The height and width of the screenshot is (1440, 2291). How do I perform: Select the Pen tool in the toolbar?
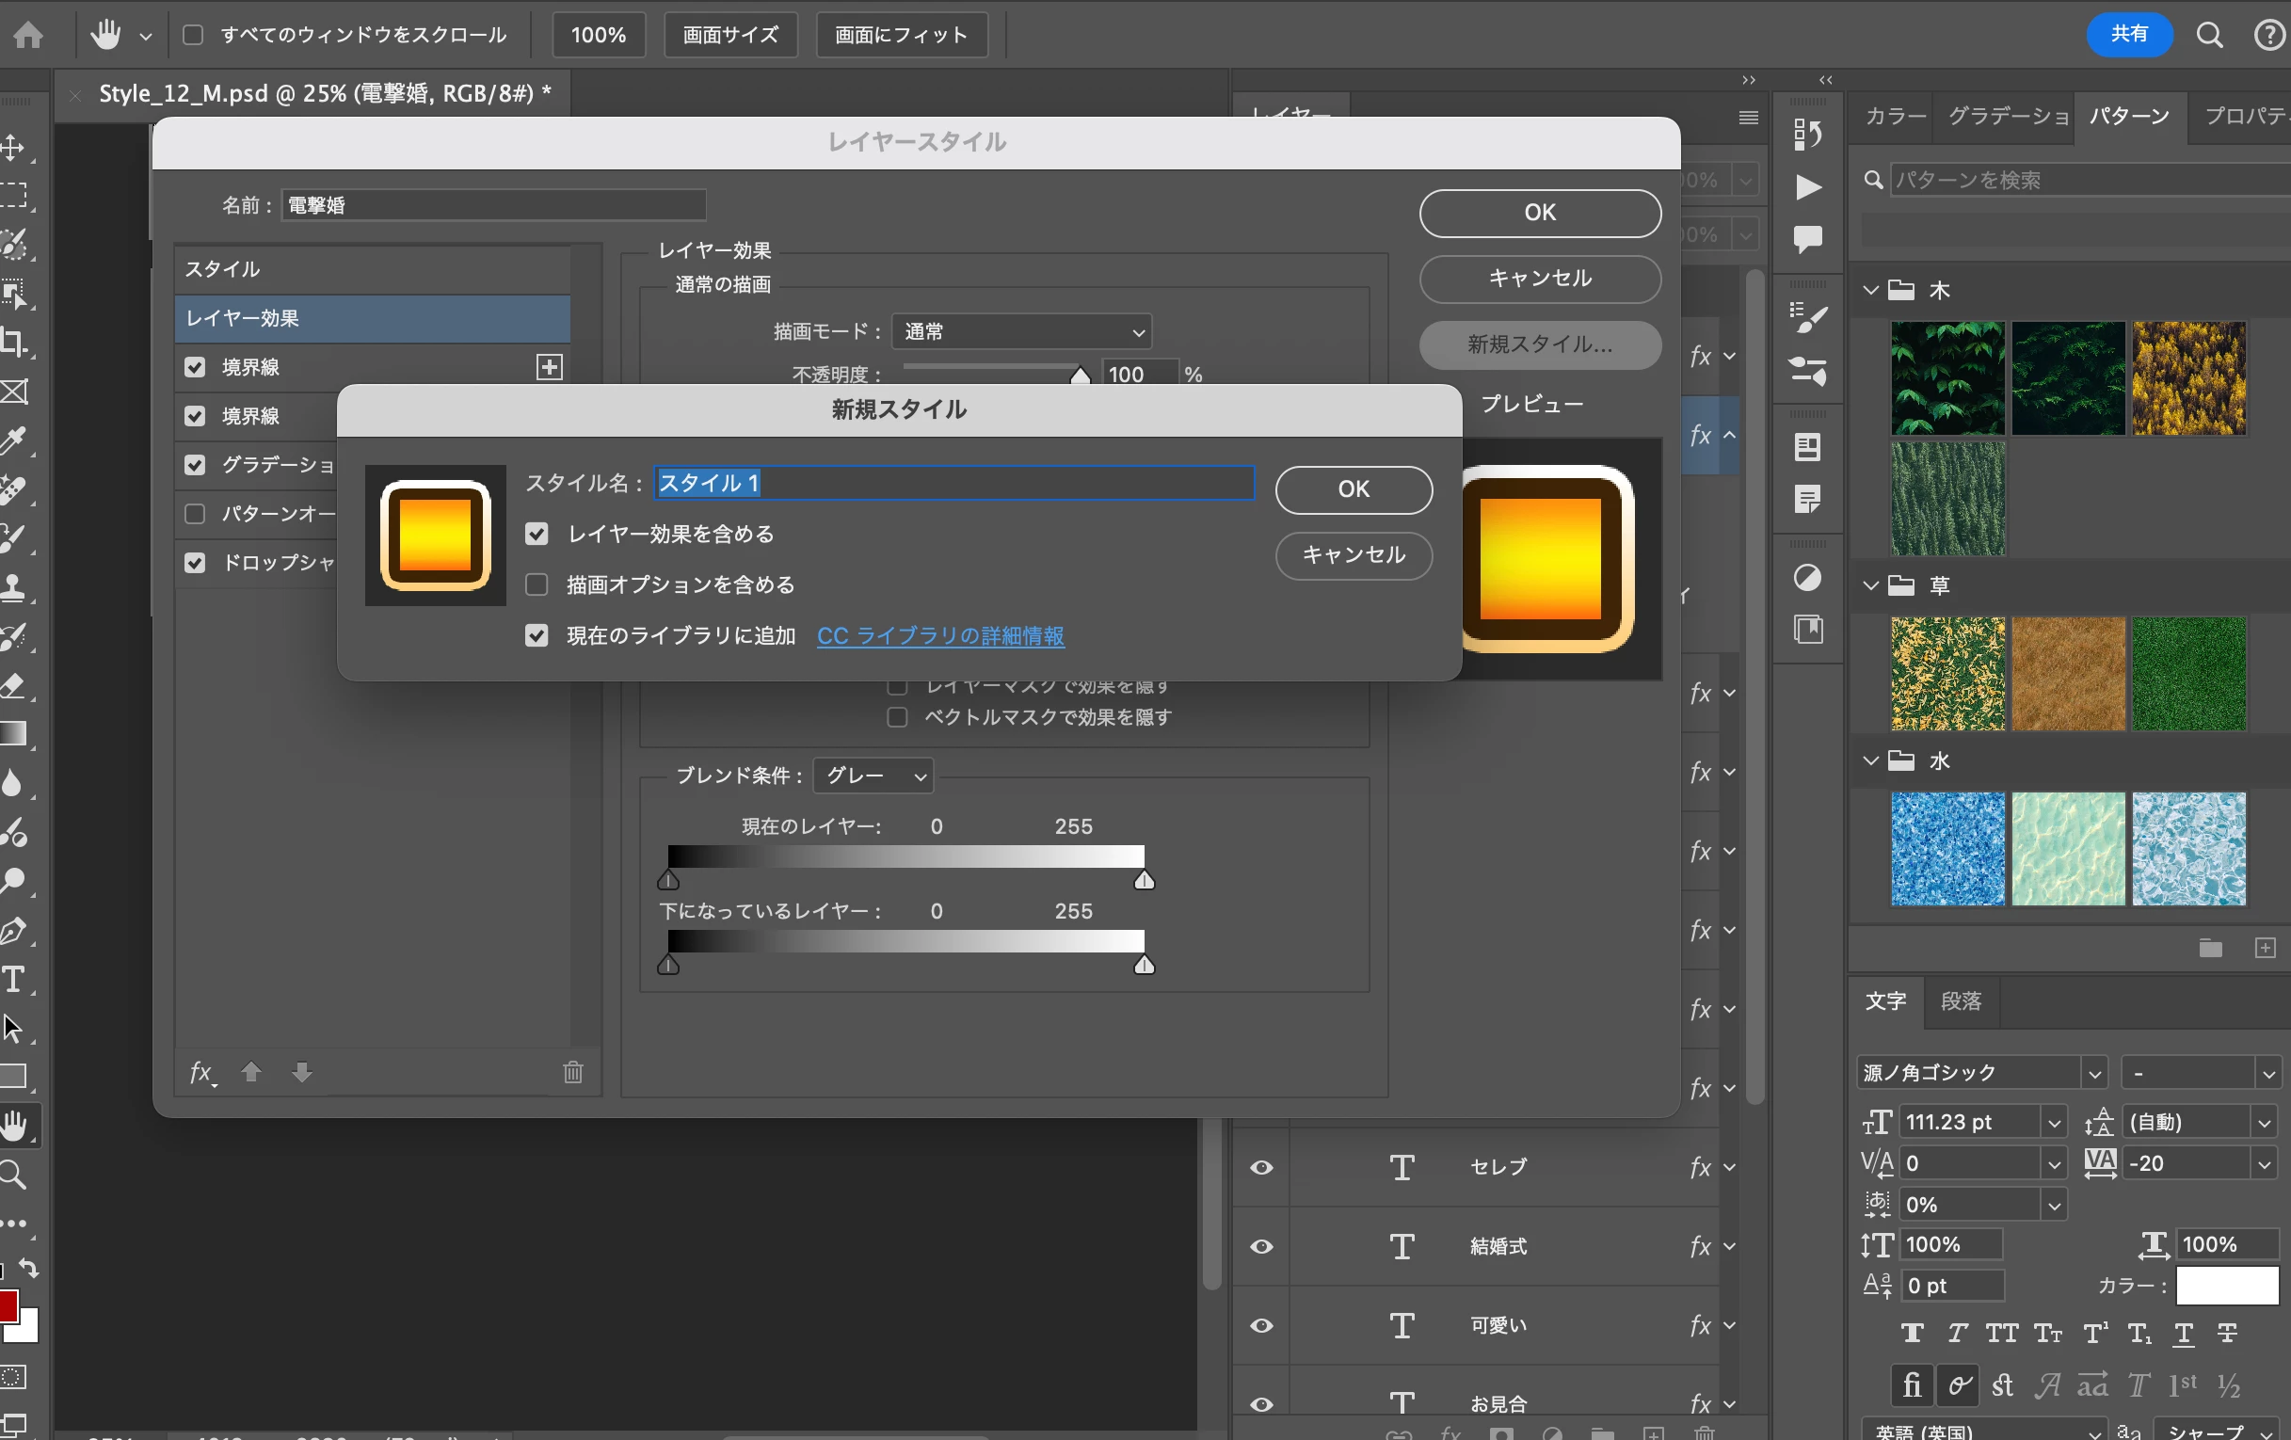point(13,930)
